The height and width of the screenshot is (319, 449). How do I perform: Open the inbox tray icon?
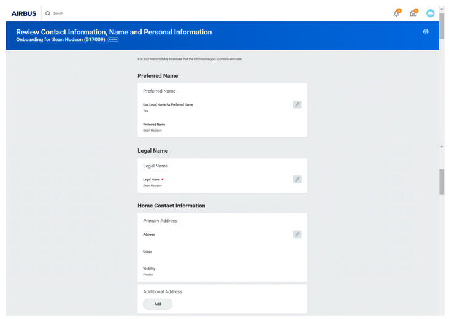pos(413,13)
